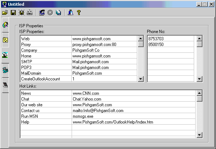The image size is (216, 149).
Task: Select the 'Our web site' hot link name
Action: coord(46,105)
